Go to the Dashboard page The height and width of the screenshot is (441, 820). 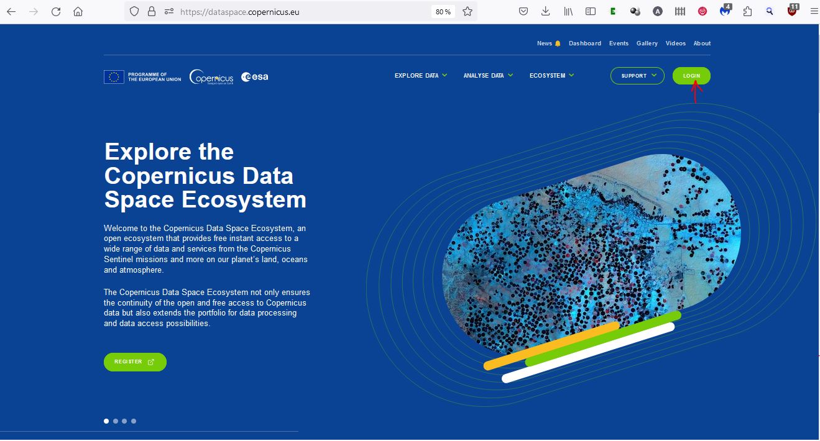(585, 43)
